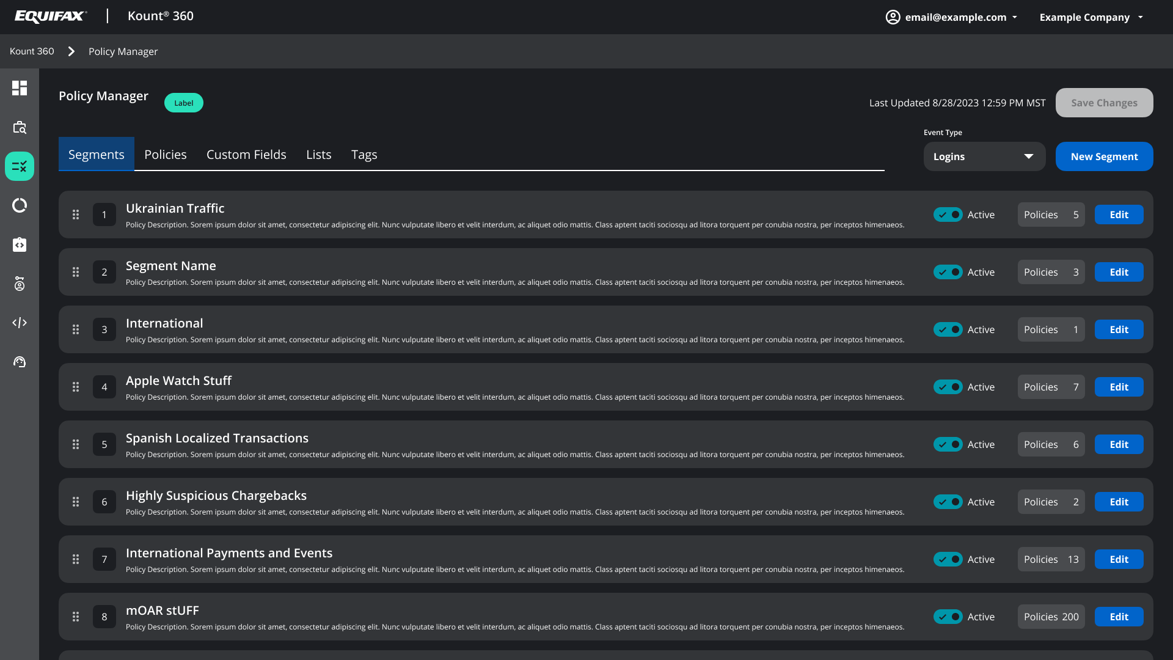
Task: Edit the Ukrainian Traffic segment
Action: point(1119,215)
